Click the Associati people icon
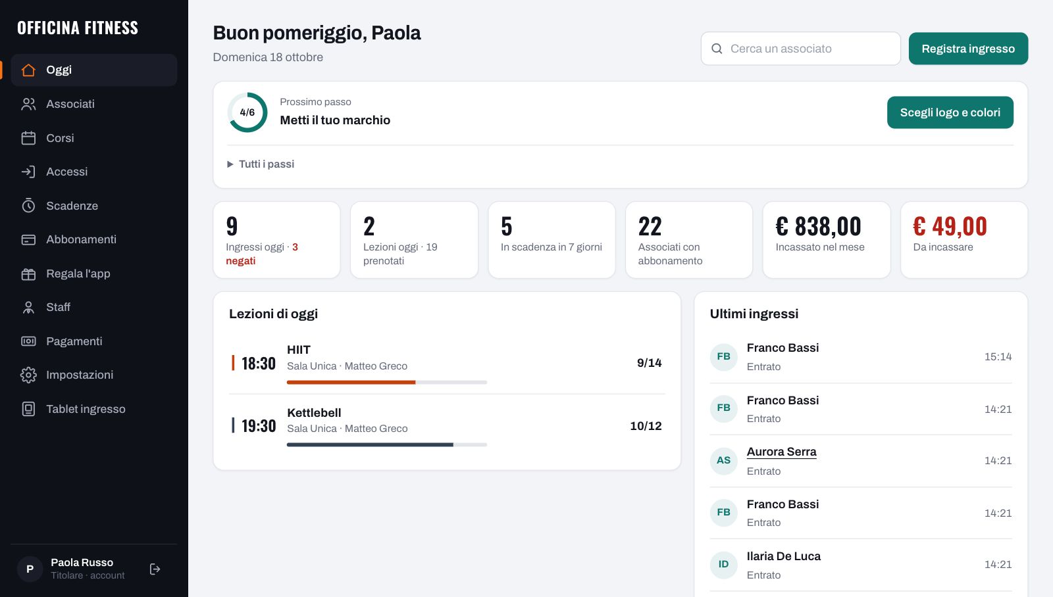This screenshot has height=597, width=1053. point(28,104)
